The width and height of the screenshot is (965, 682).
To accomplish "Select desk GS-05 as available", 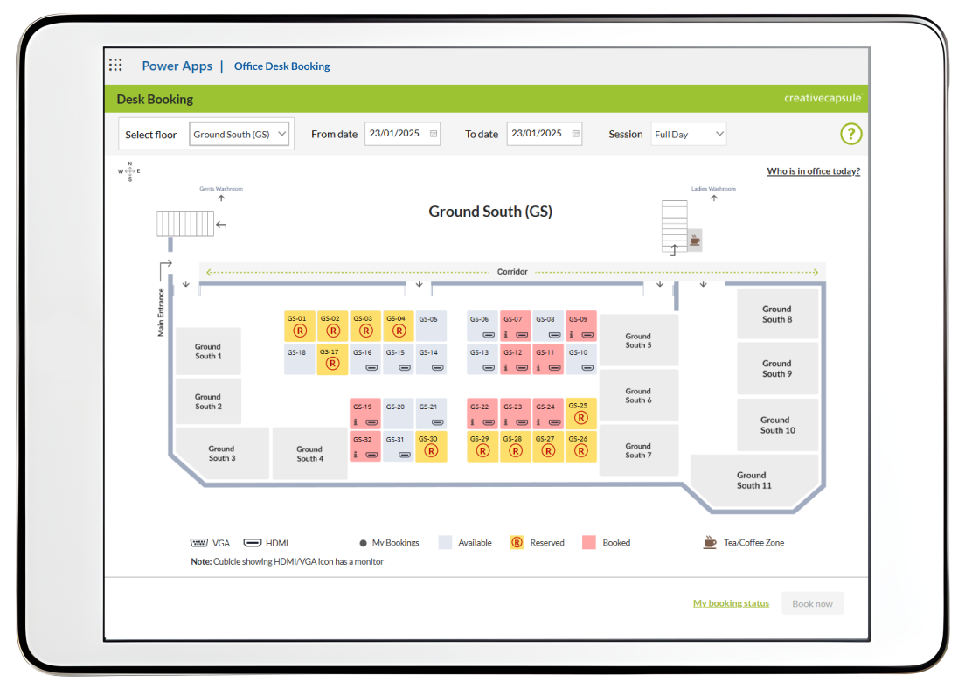I will pos(430,326).
